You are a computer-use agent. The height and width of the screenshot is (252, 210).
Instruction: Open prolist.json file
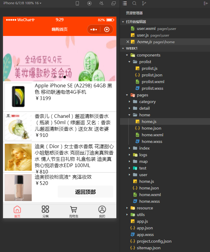click(x=165, y=75)
